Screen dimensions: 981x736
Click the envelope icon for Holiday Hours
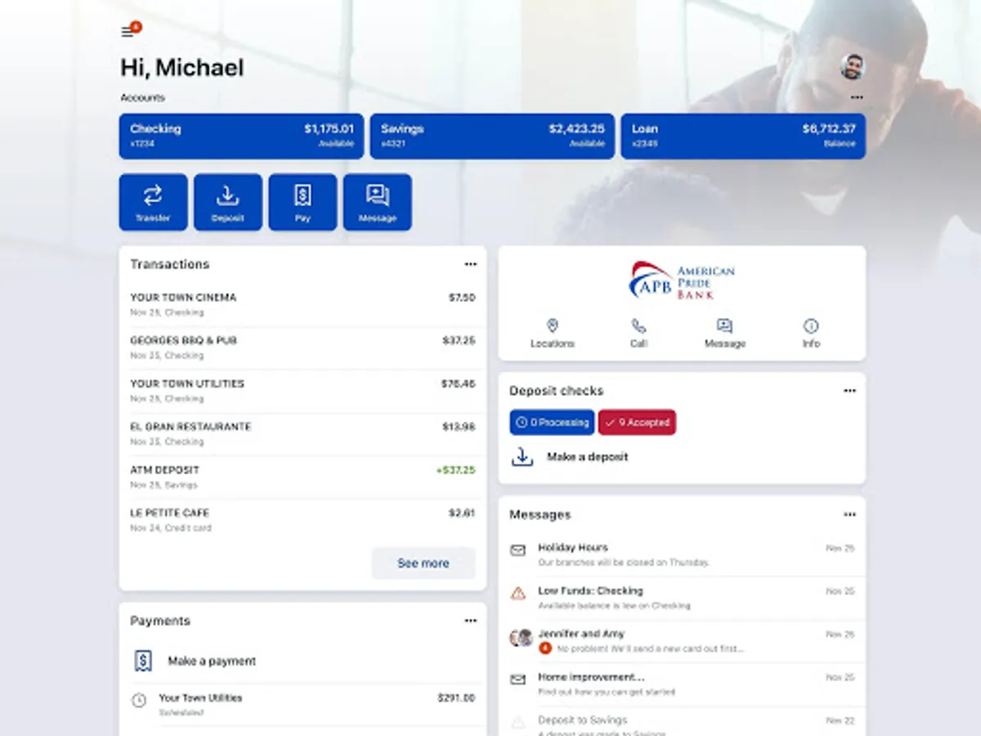point(517,551)
